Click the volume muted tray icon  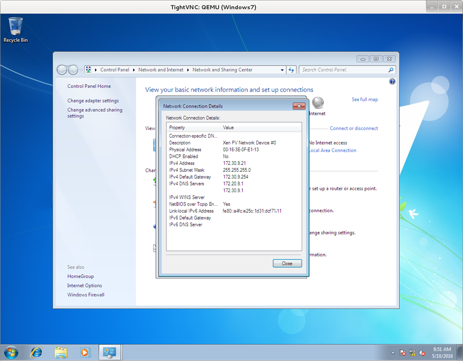coord(422,353)
